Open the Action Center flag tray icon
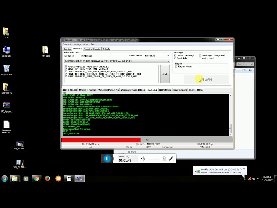This screenshot has height=208, width=277. click(x=254, y=179)
